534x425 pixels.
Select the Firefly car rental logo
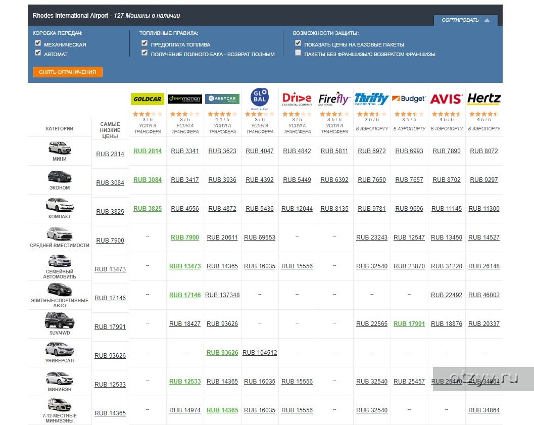pyautogui.click(x=334, y=99)
